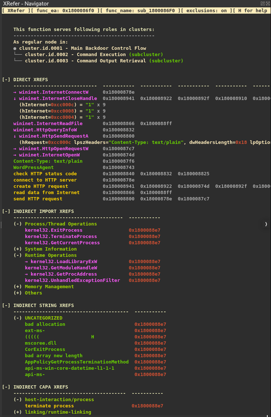This screenshot has height=417, width=271.
Task: Jump to address 0x180008832 for HttpQueryInfoW
Action: coord(119,130)
